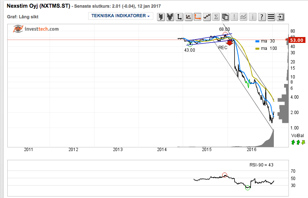The height and width of the screenshot is (198, 308).
Task: Click the last yellow-green VolBal arrow
Action: (303, 142)
